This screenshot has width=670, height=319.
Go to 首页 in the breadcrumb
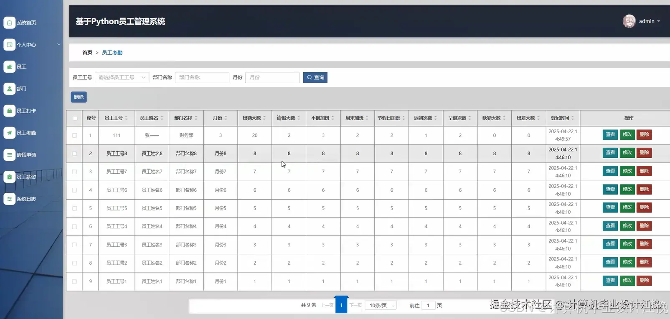(x=87, y=53)
